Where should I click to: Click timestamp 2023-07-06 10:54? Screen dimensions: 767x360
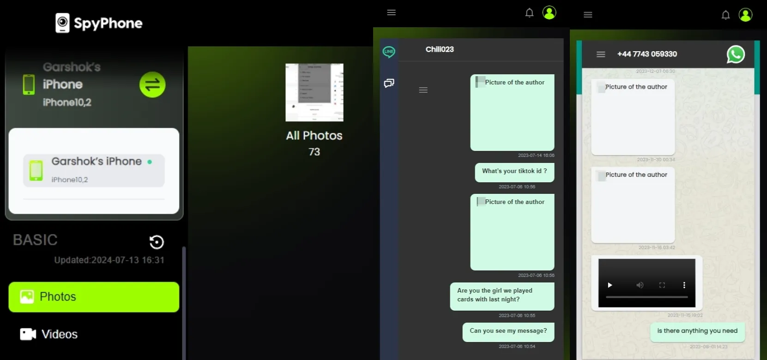[x=517, y=347]
